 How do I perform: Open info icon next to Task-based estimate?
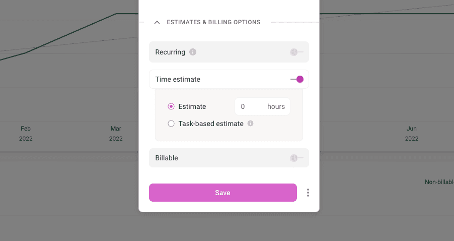pos(250,124)
